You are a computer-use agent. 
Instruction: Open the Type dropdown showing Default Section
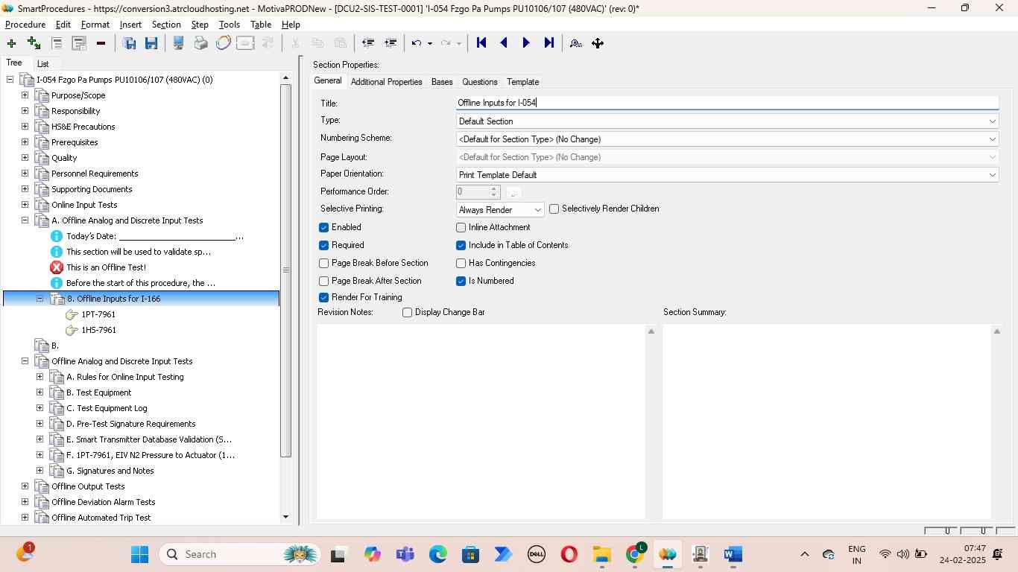pos(727,121)
